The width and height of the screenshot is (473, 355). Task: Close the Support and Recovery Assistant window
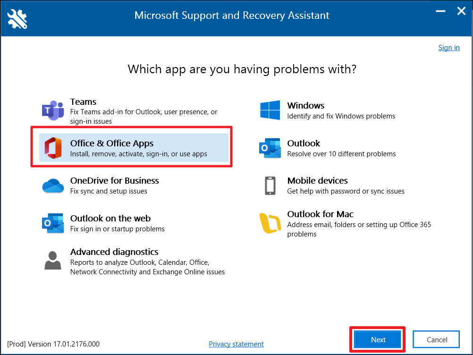(461, 11)
